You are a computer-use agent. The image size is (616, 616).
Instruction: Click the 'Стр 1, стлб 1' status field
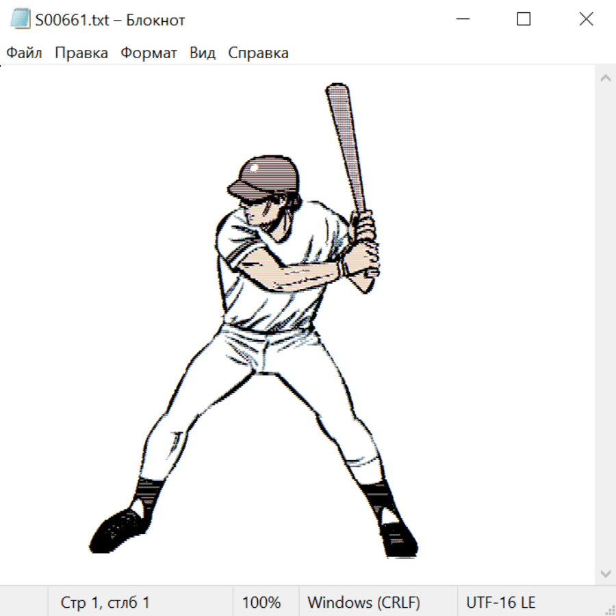point(105,602)
